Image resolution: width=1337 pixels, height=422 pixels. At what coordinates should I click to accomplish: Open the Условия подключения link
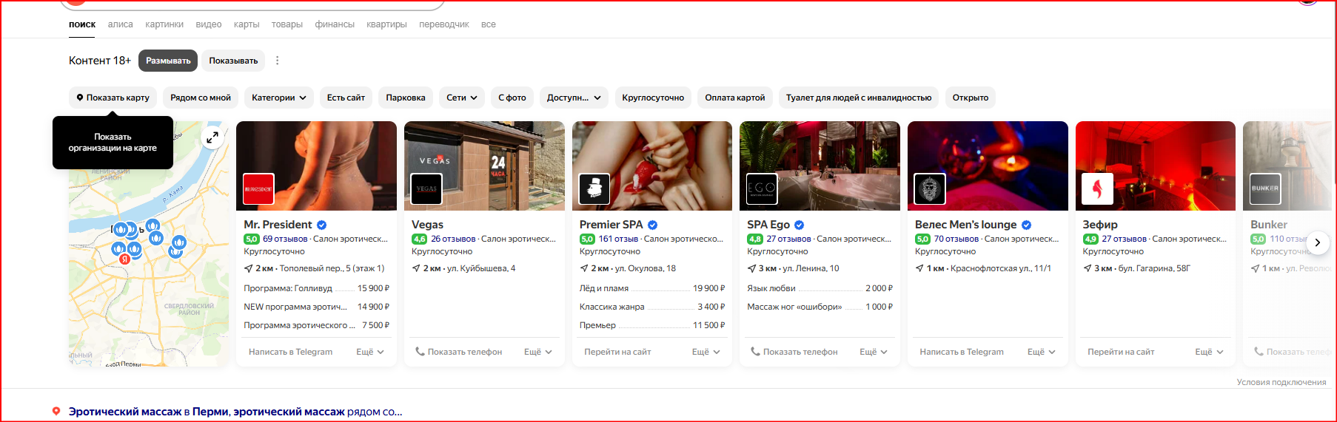[x=1281, y=382]
